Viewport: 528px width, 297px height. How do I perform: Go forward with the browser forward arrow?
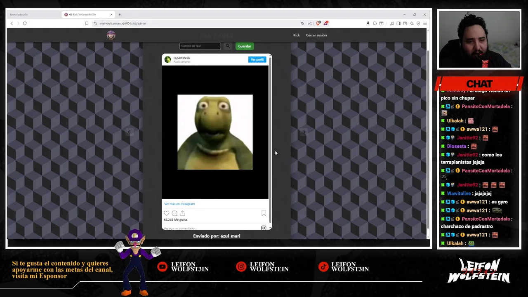point(18,24)
